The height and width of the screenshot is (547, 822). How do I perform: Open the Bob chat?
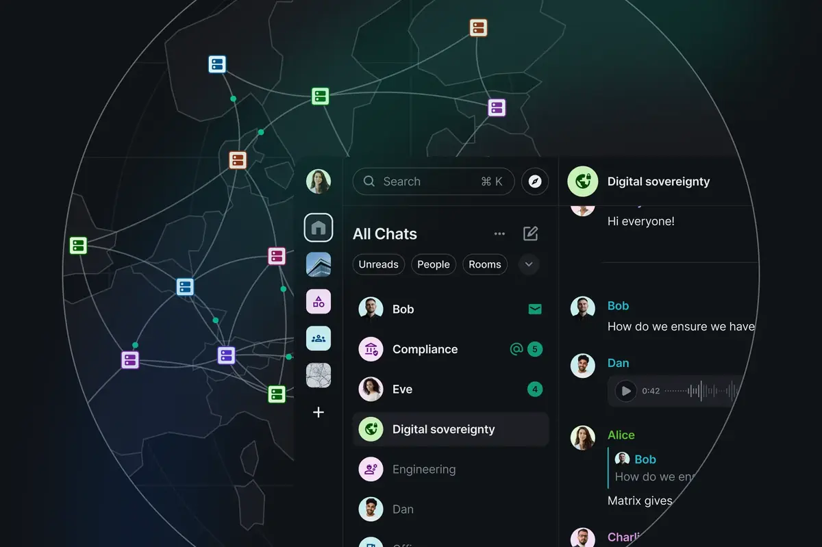(451, 309)
